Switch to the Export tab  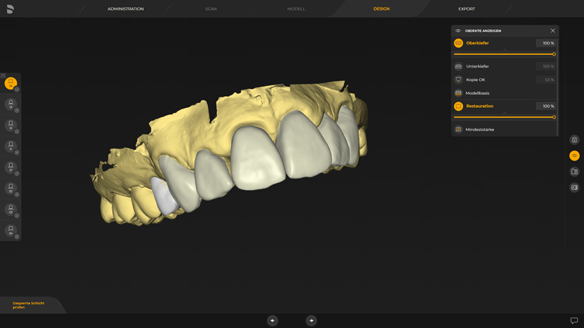(x=466, y=9)
